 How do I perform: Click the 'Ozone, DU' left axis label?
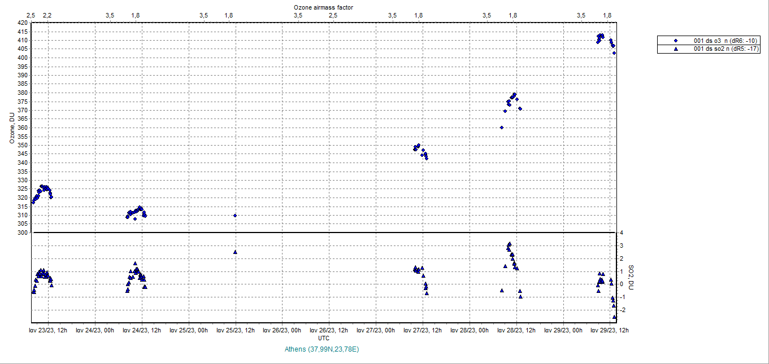pos(11,128)
